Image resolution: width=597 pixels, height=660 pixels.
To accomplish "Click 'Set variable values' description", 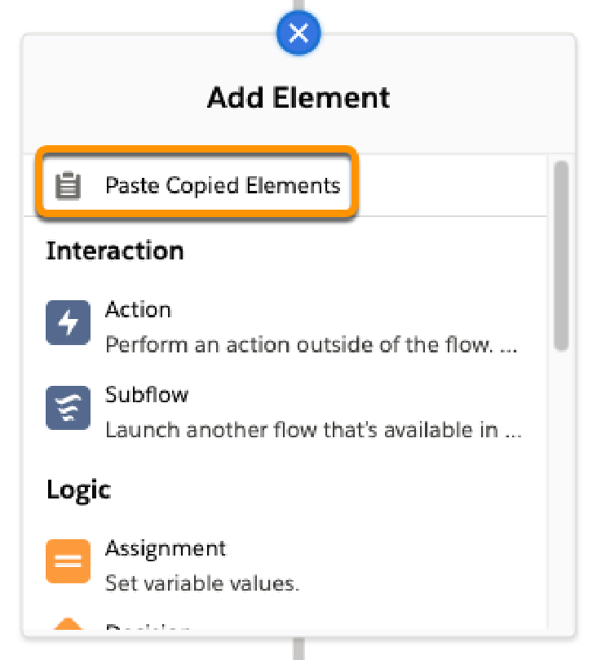I will [x=202, y=583].
